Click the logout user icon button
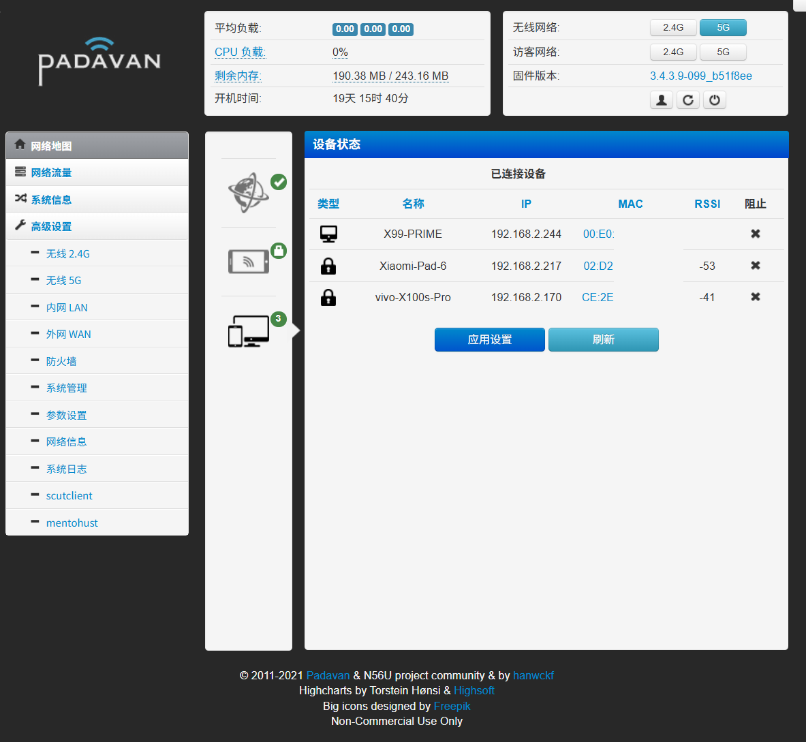Viewport: 806px width, 742px height. [x=661, y=100]
